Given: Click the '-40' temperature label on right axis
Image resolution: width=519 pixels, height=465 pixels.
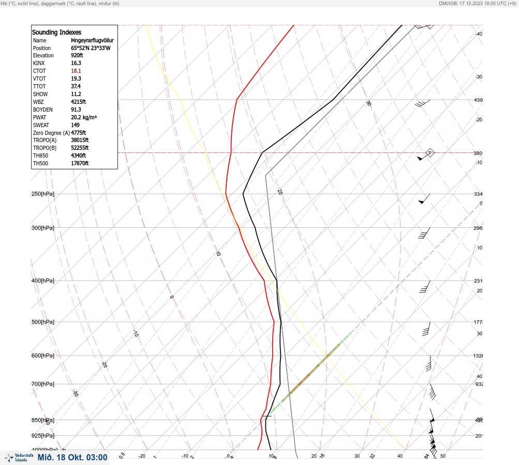Looking at the screenshot, I should click(x=479, y=34).
